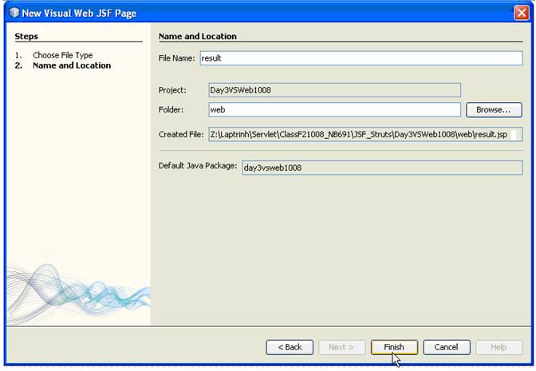This screenshot has width=536, height=371.
Task: Focus the File Name field containing result
Action: click(361, 58)
